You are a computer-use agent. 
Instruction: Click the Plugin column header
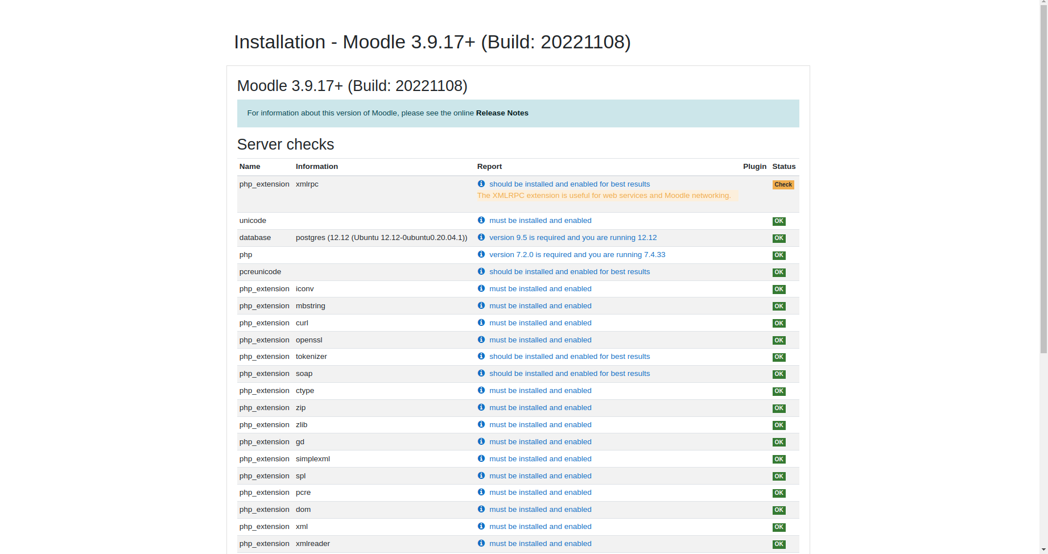coord(754,167)
